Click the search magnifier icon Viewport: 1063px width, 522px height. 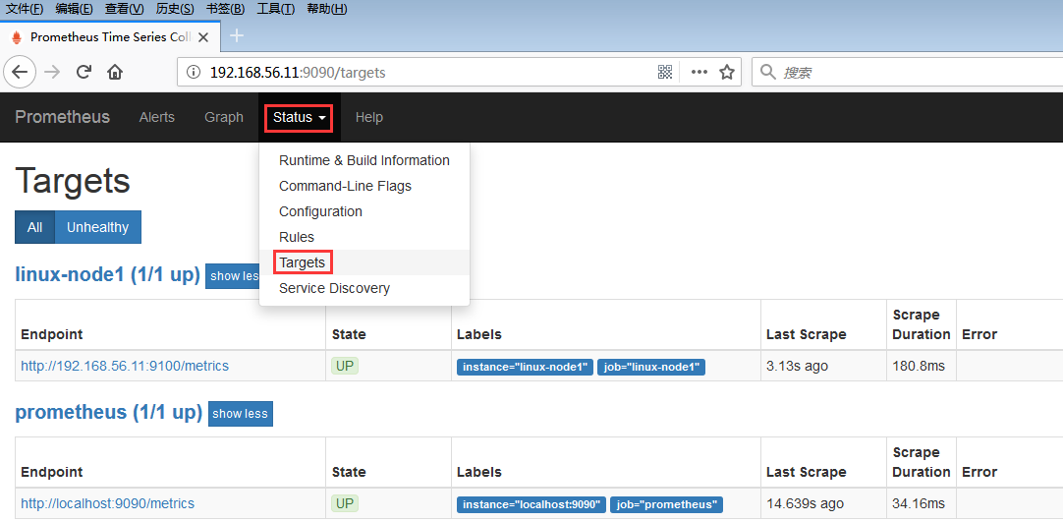coord(767,72)
